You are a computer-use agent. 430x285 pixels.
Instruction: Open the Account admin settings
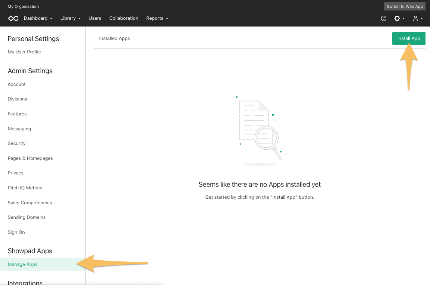coord(17,84)
